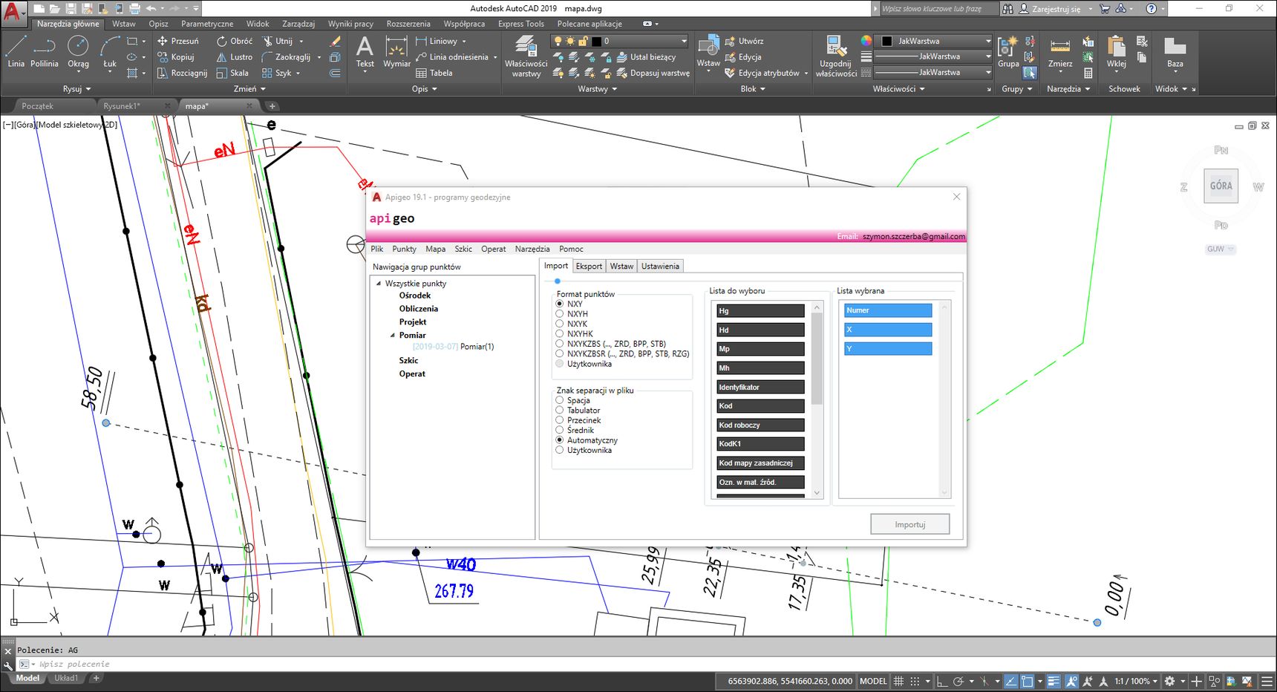Click the Zmierz (measure) tool
The height and width of the screenshot is (692, 1277).
click(1060, 51)
